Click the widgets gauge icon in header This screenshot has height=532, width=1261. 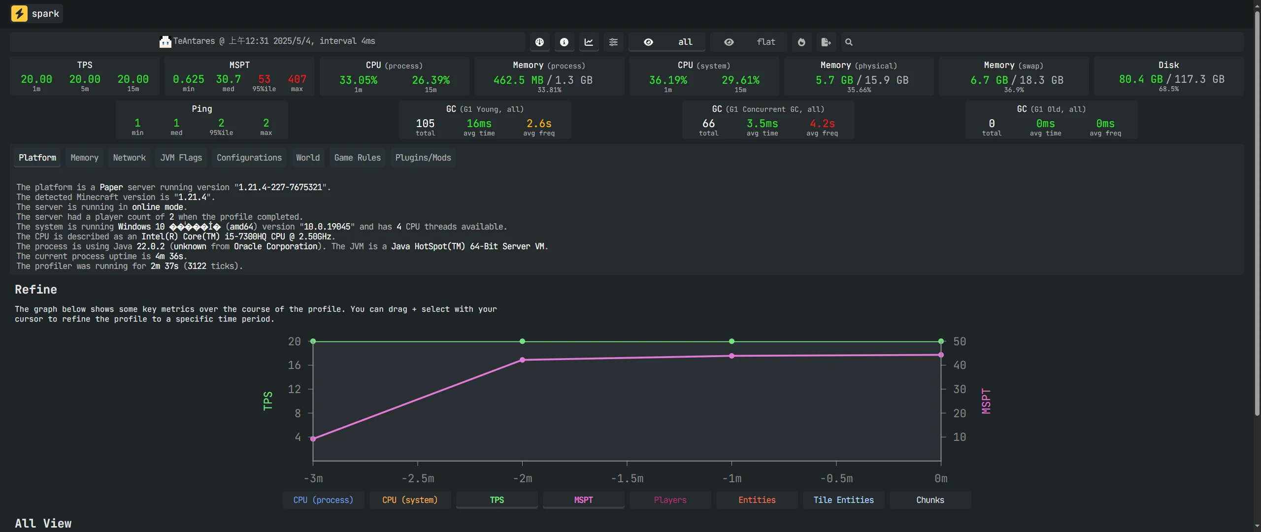pos(539,42)
